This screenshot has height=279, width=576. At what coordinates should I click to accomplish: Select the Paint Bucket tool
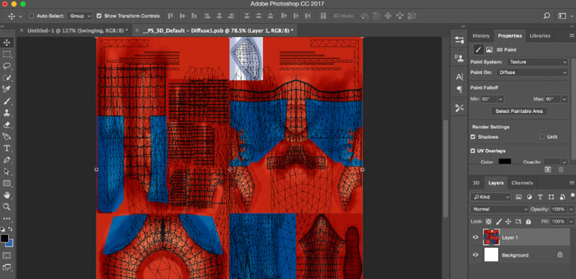7,137
